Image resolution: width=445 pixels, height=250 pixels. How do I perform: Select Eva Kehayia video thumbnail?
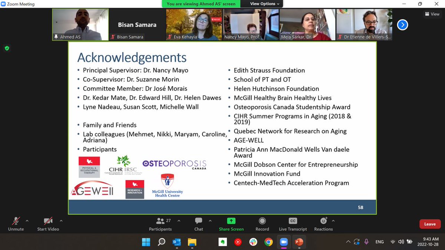(194, 24)
